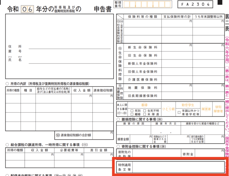Enable the 年調以外かつ専修学校等 checkbox
The image size is (229, 176).
[x=179, y=112]
